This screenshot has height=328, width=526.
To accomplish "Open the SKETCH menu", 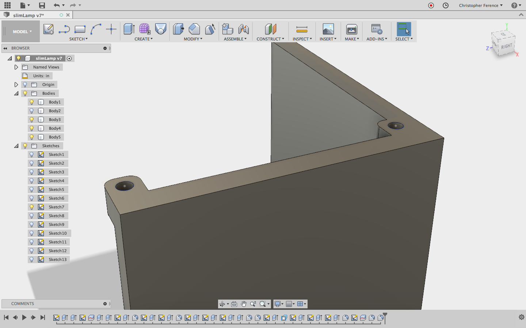I will pyautogui.click(x=79, y=39).
